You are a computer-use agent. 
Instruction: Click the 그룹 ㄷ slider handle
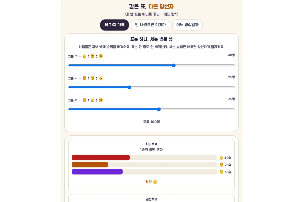[x=159, y=109]
